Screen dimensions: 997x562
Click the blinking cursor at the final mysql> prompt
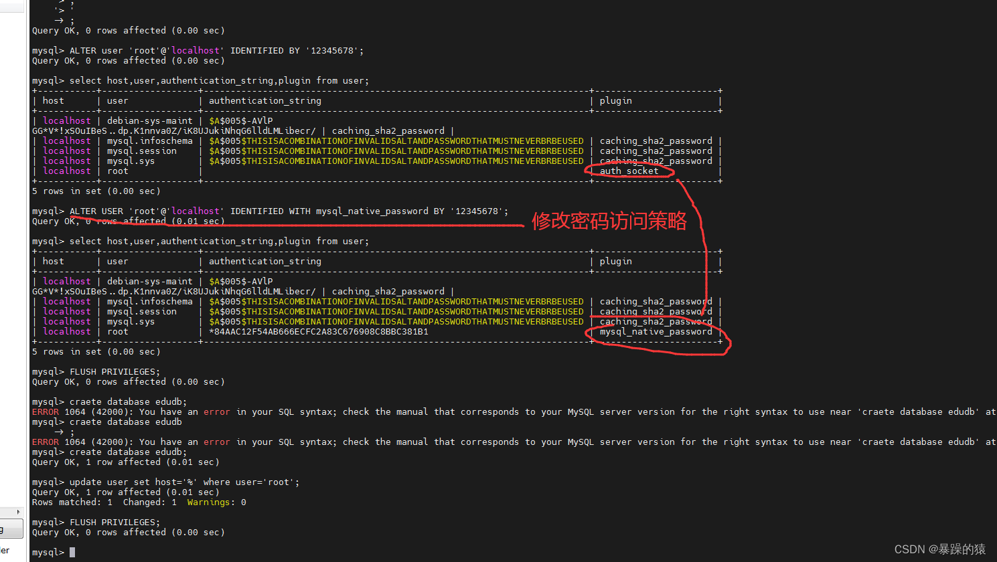coord(72,552)
